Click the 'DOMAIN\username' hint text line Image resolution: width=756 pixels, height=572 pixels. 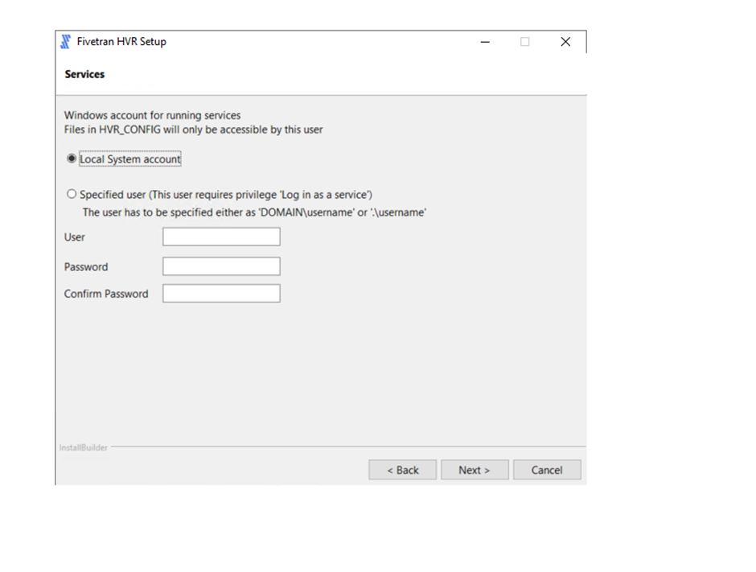tap(254, 212)
